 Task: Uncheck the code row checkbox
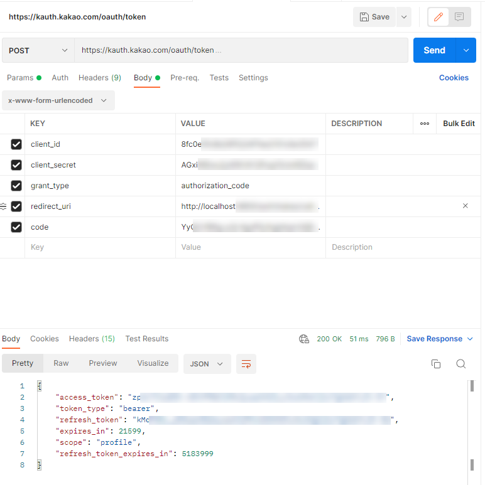(x=16, y=227)
